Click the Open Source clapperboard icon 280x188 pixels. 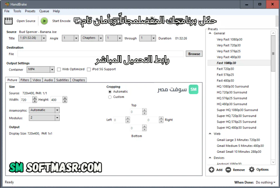[9, 21]
